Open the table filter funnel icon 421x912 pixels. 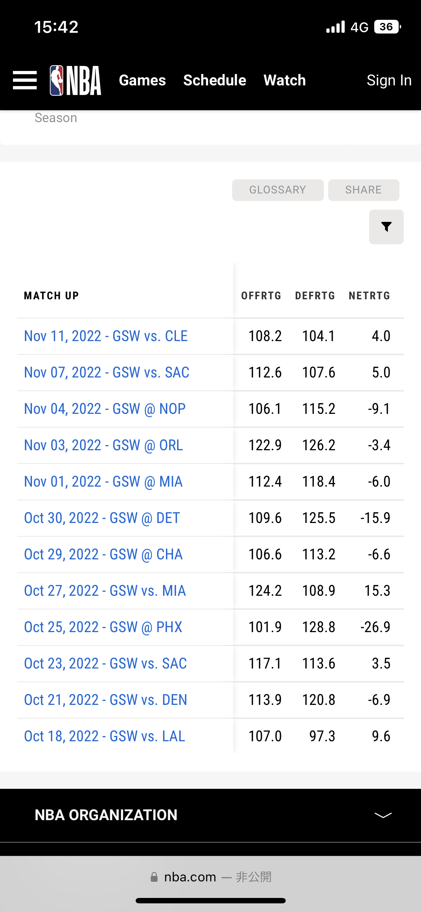[x=386, y=227]
